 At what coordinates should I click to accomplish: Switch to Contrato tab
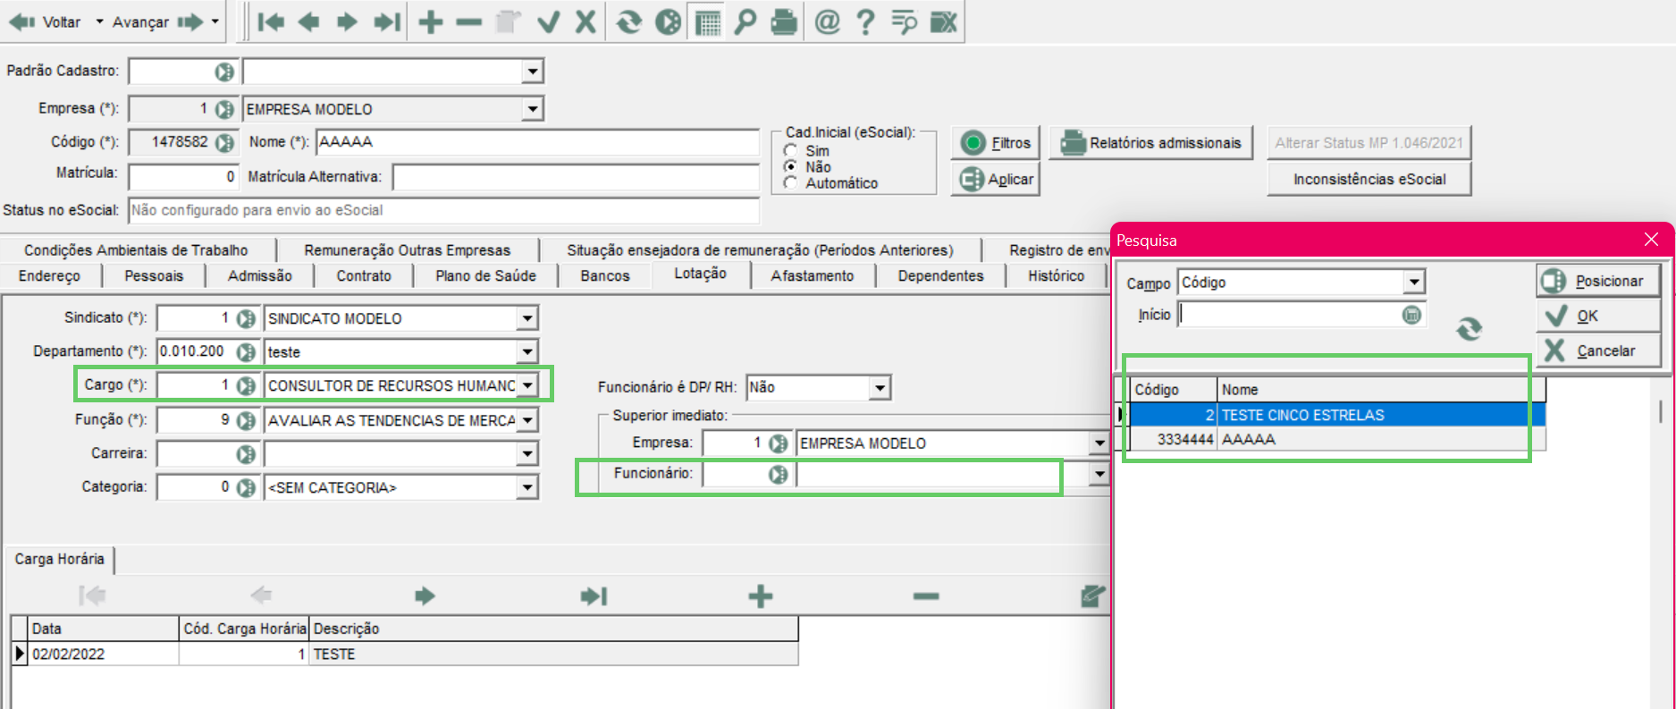pos(364,275)
